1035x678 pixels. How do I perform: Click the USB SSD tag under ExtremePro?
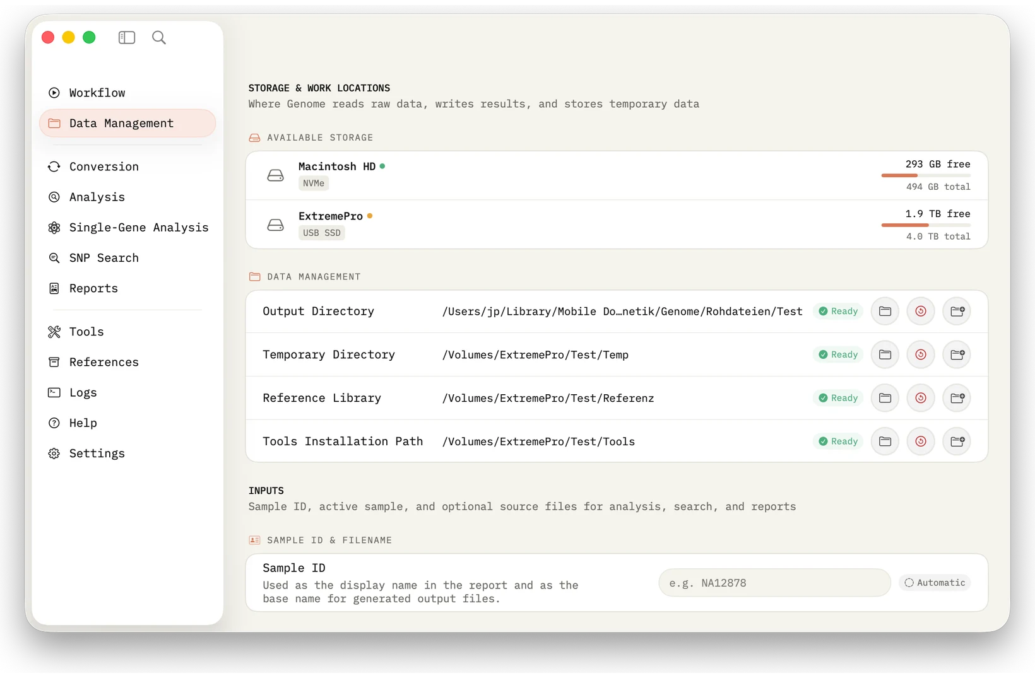[x=322, y=233]
